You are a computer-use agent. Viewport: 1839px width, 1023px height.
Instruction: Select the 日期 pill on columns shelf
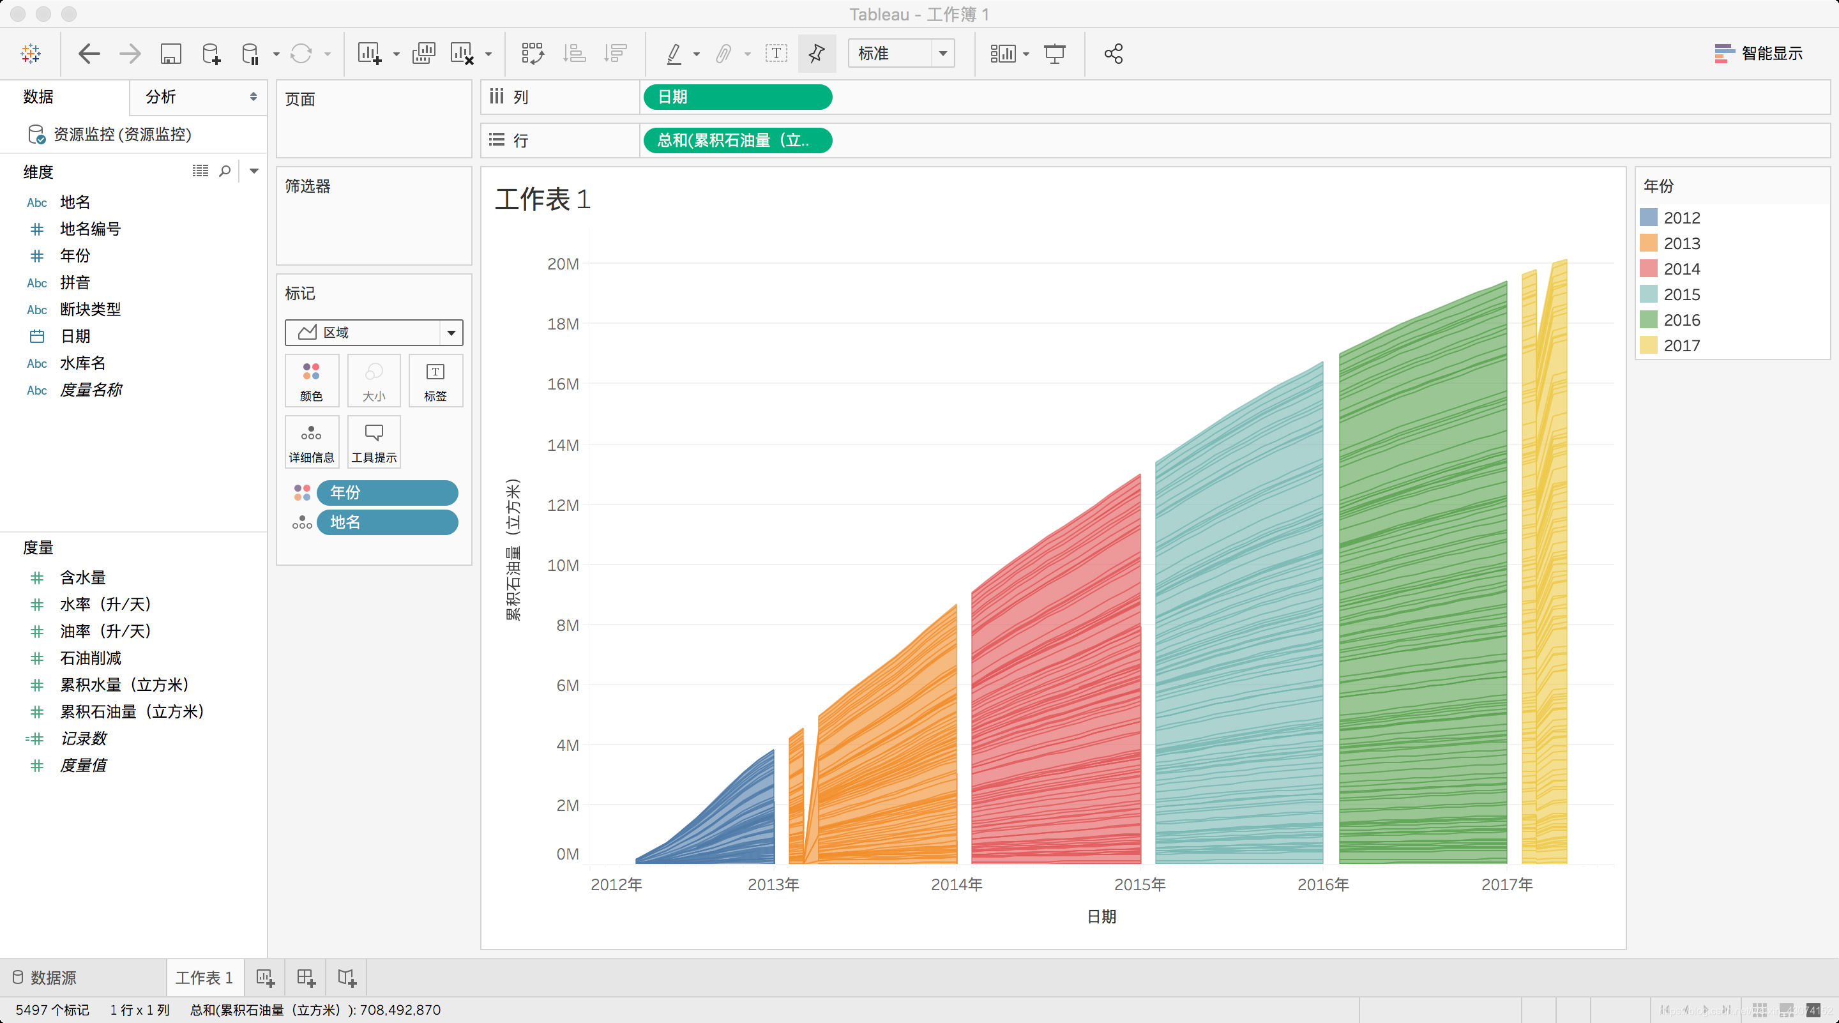(737, 97)
